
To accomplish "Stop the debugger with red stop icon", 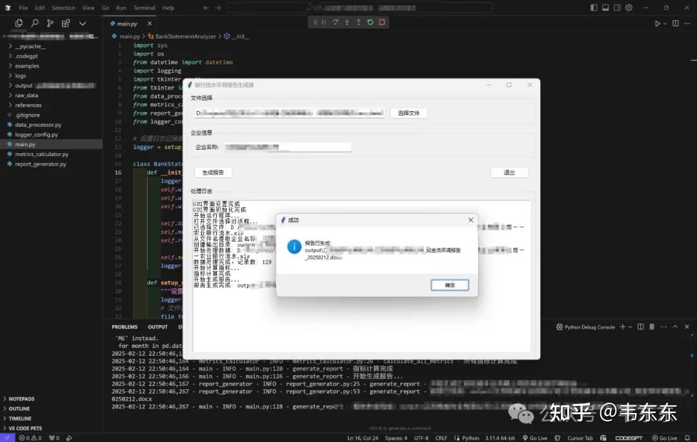I will coord(383,21).
